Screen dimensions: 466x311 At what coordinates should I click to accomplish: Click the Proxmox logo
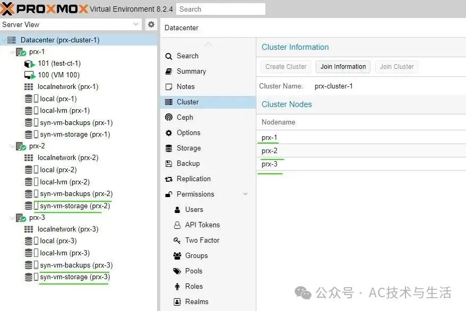coord(44,8)
